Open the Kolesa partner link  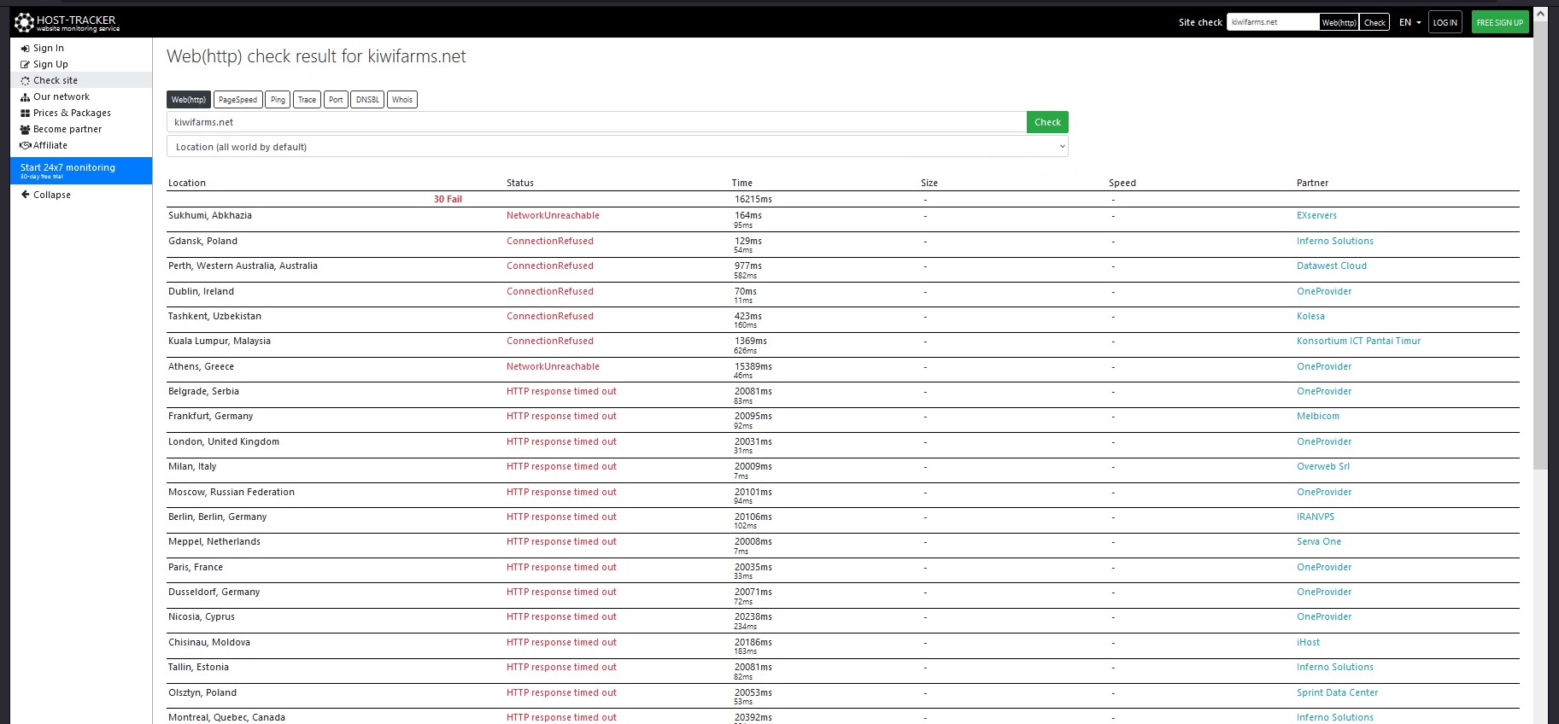1310,317
